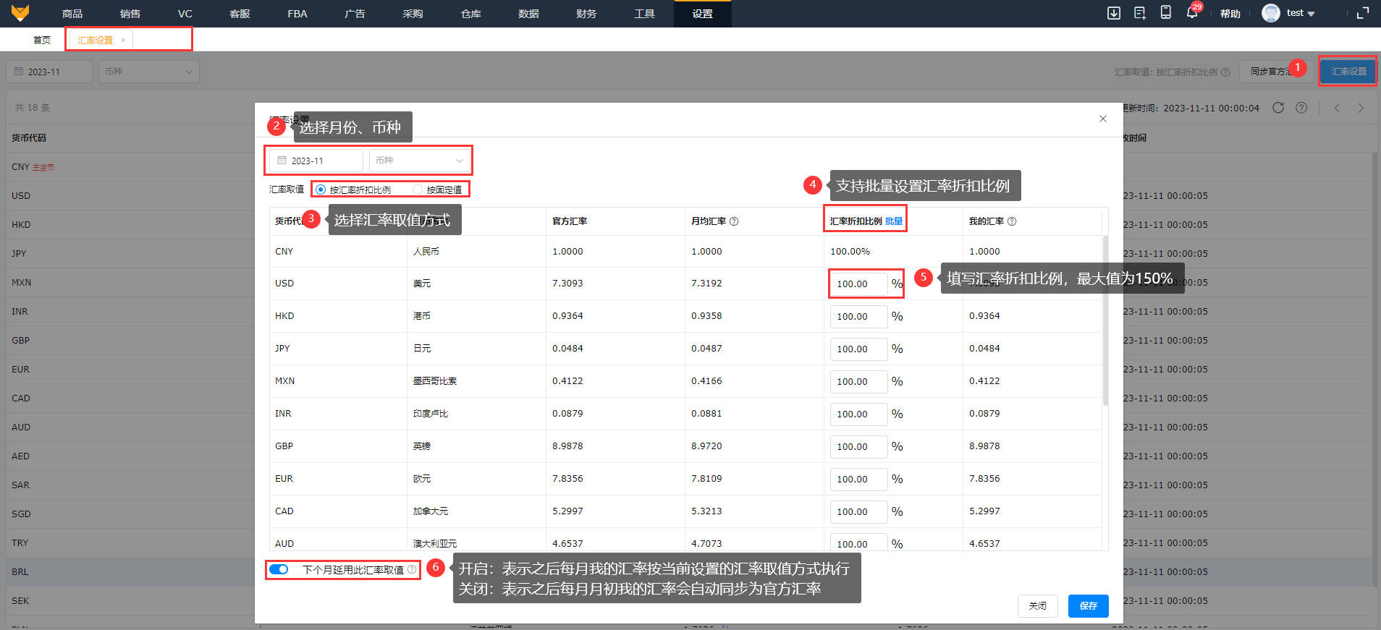Click the notification bell icon
The height and width of the screenshot is (630, 1381).
1191,13
